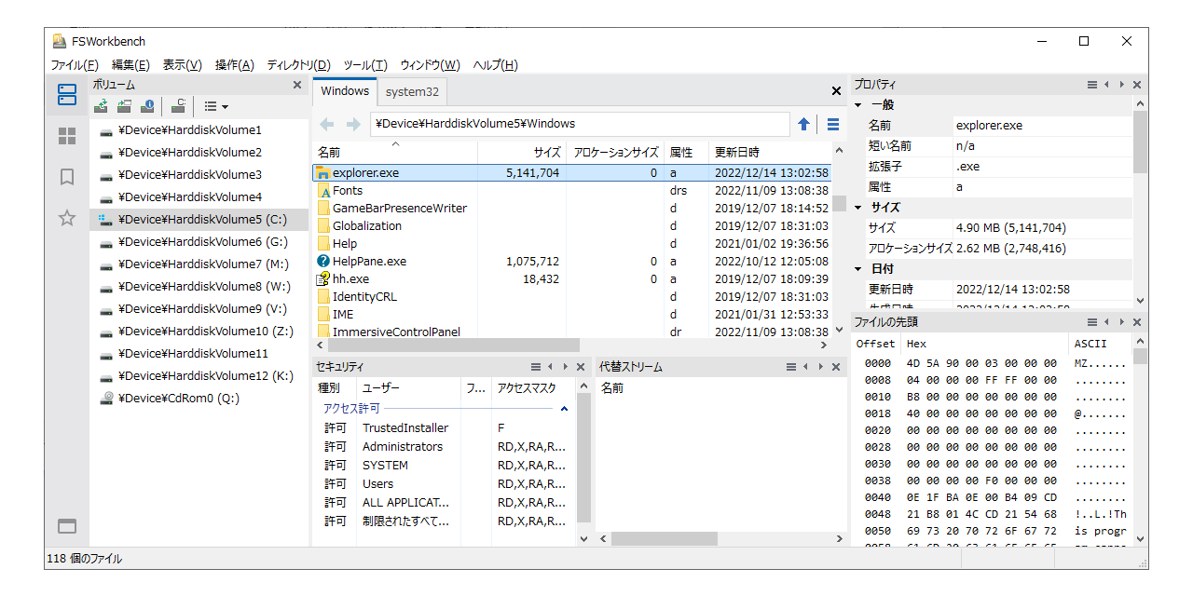
Task: Click the refresh volume icon in the volume toolbar
Action: [x=101, y=106]
